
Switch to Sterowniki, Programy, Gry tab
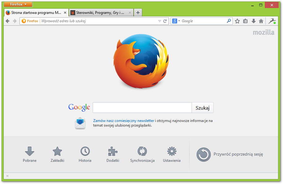[x=101, y=13]
